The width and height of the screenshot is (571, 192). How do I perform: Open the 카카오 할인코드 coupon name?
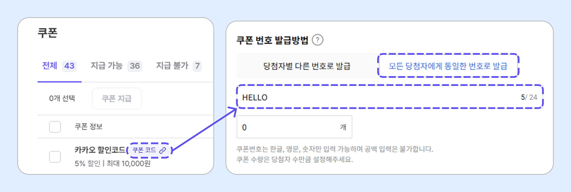(x=100, y=150)
